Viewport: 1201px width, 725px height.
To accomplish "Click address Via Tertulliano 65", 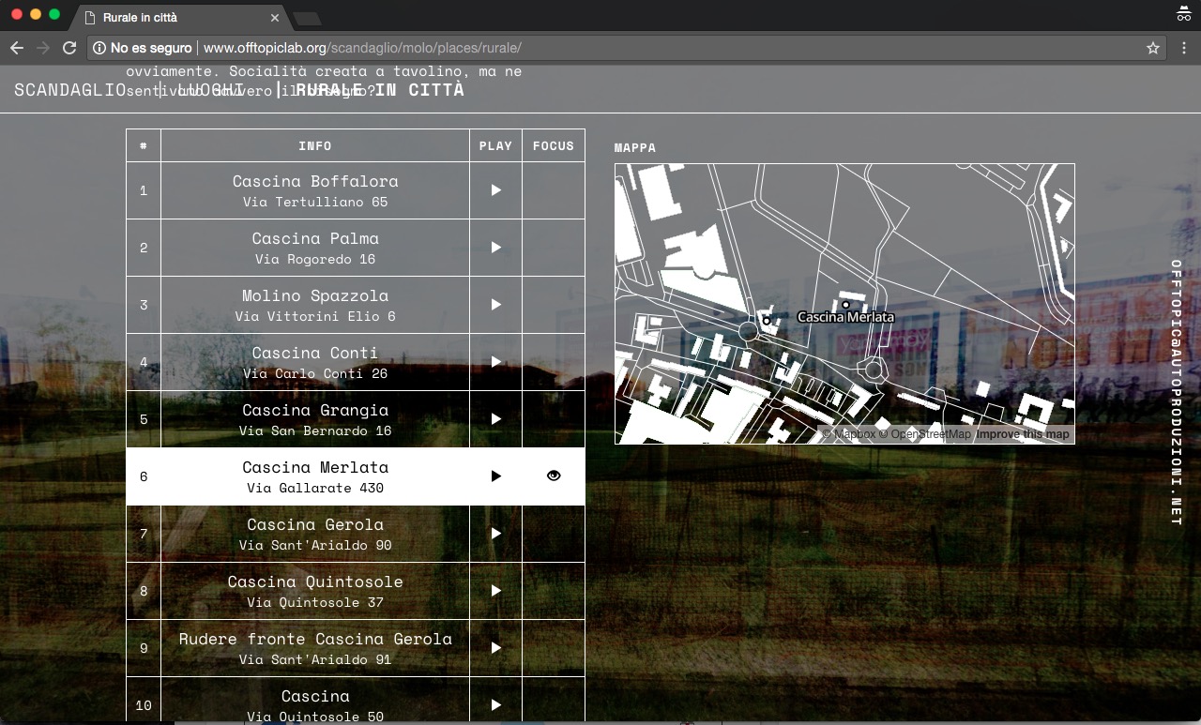I will click(315, 202).
